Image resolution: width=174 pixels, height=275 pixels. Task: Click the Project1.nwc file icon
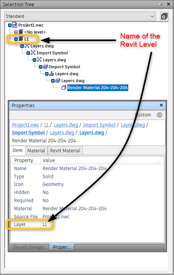point(15,25)
